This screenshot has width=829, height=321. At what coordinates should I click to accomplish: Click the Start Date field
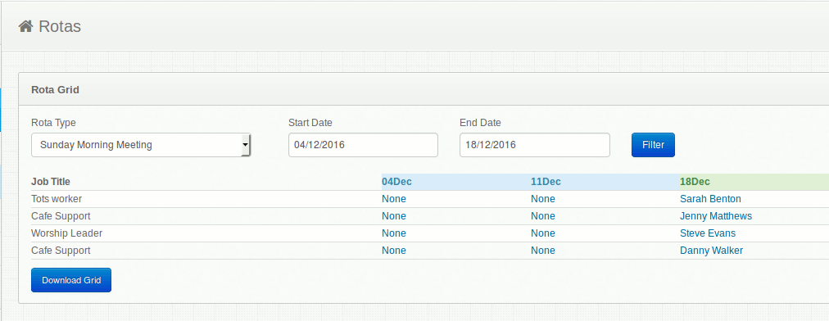click(x=363, y=145)
